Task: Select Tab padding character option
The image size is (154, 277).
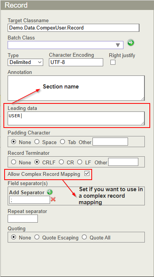Action: (x=63, y=142)
